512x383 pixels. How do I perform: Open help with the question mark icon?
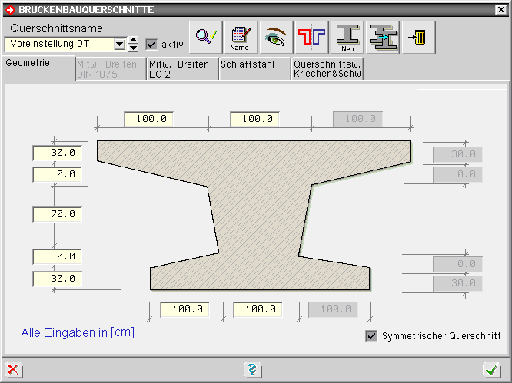251,371
